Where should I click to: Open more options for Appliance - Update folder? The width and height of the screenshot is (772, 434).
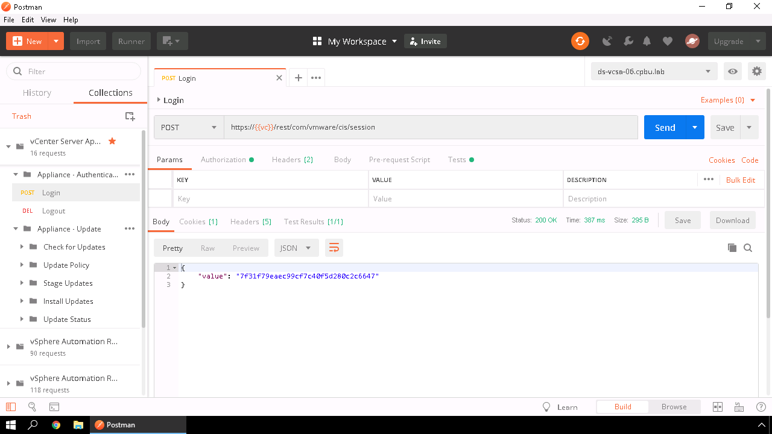tap(130, 228)
